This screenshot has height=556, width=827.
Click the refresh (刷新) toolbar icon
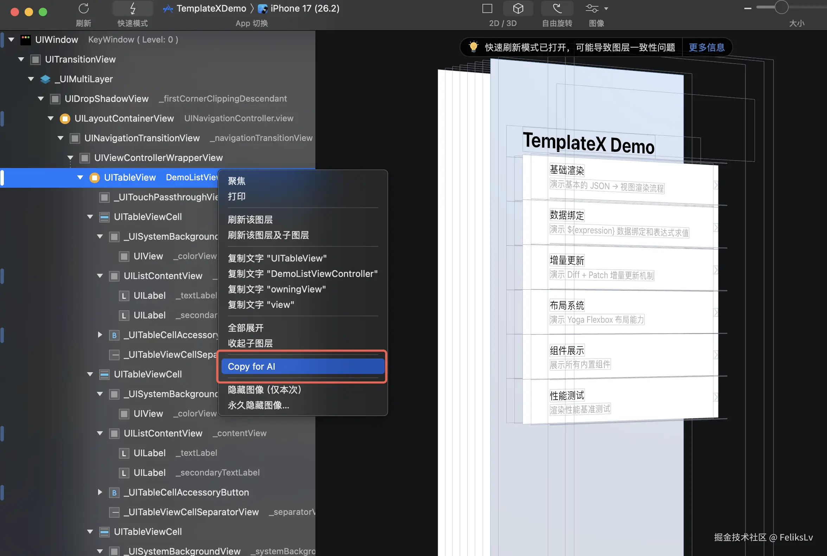click(84, 8)
